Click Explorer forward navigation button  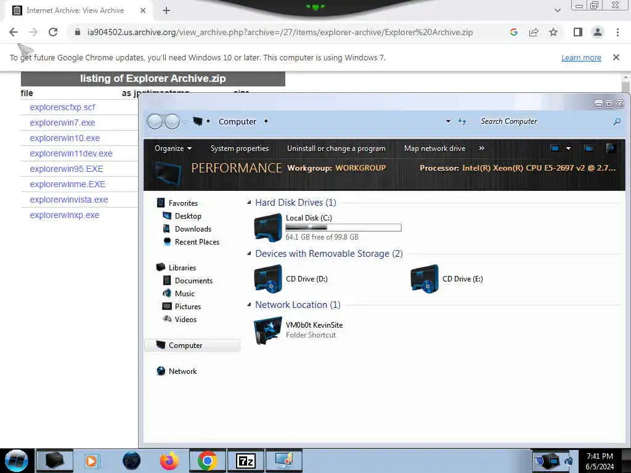point(173,121)
